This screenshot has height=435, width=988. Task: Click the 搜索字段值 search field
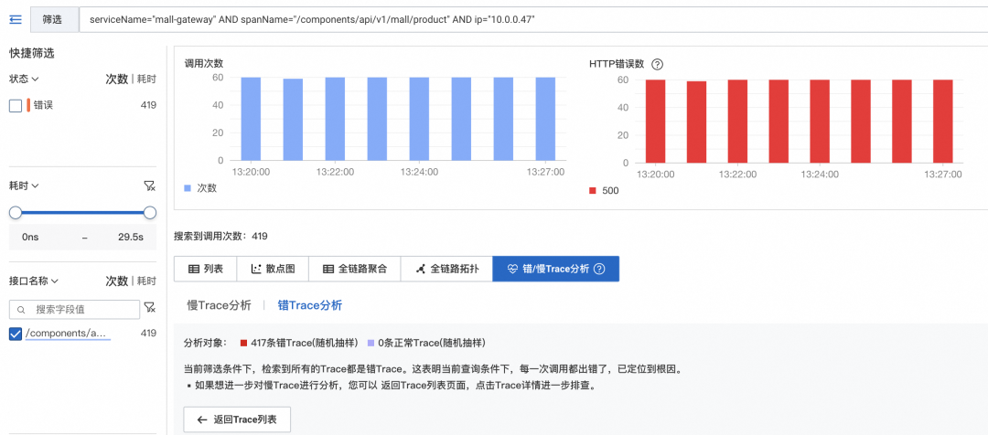[74, 310]
